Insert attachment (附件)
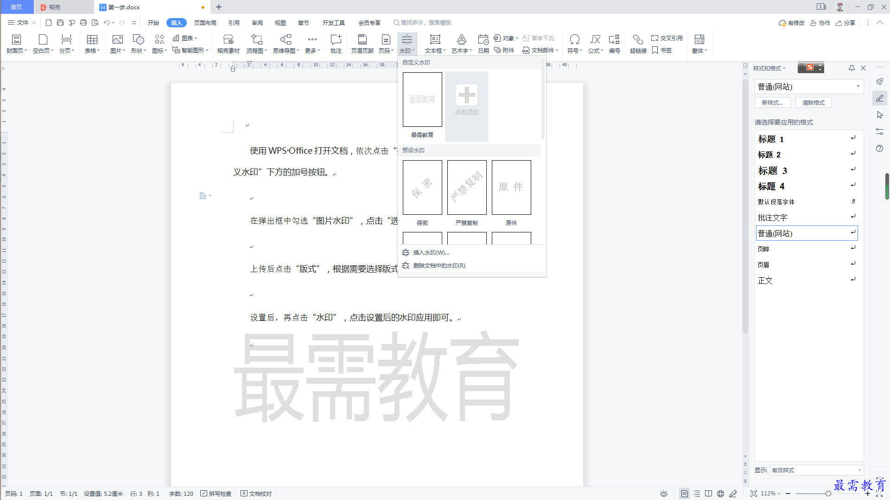Screen dimensions: 890x500 pyautogui.click(x=504, y=50)
